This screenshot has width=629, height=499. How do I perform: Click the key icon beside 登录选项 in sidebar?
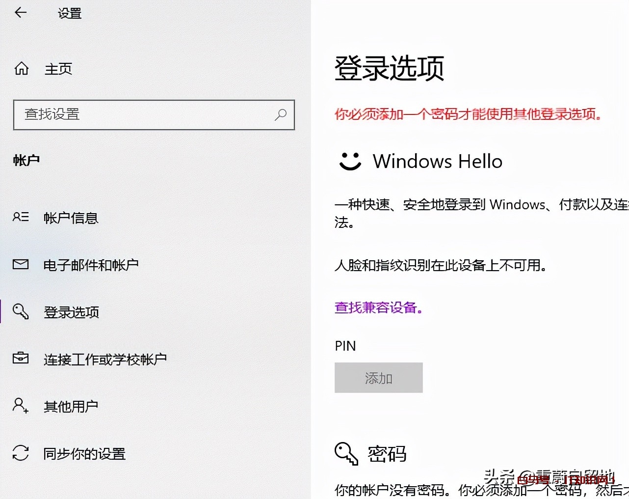[x=21, y=311]
